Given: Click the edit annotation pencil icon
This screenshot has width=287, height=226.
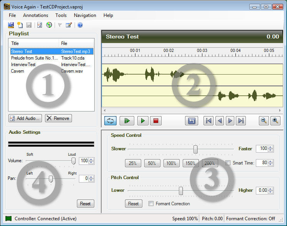Looking at the screenshot, I should [69, 25].
